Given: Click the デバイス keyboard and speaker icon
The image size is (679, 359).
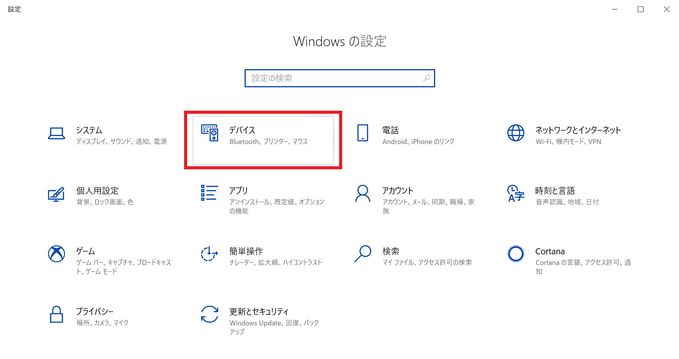Looking at the screenshot, I should pos(209,133).
